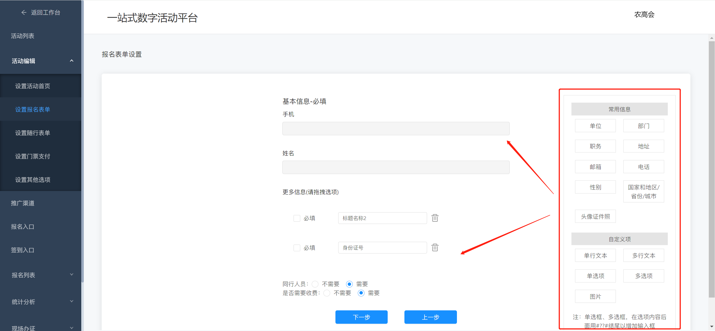The image size is (715, 331).
Task: Add the 电话 field option
Action: (643, 167)
